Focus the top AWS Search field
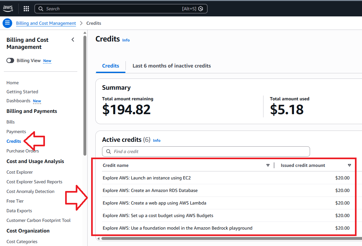This screenshot has height=246, width=362. (121, 9)
